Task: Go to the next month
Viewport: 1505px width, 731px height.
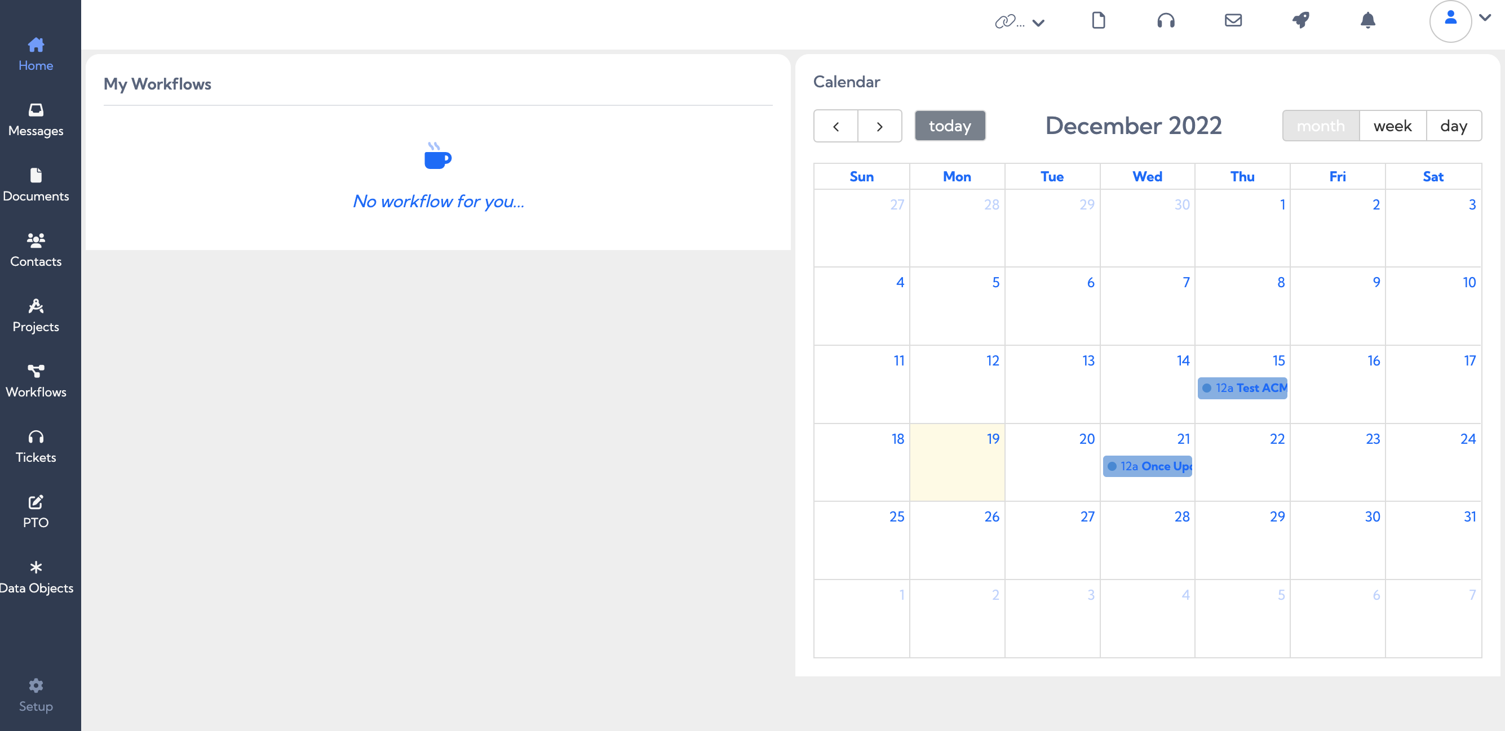Action: tap(879, 126)
